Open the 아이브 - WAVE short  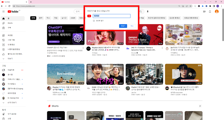(115, 116)
